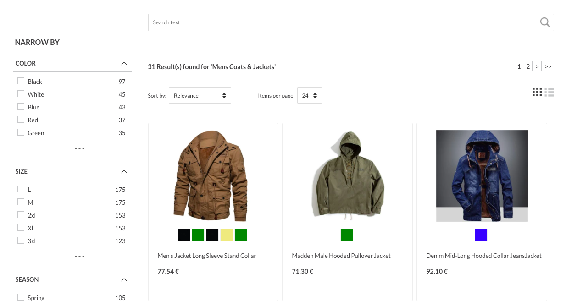Jump to last results page
566x306 pixels.
(x=548, y=67)
